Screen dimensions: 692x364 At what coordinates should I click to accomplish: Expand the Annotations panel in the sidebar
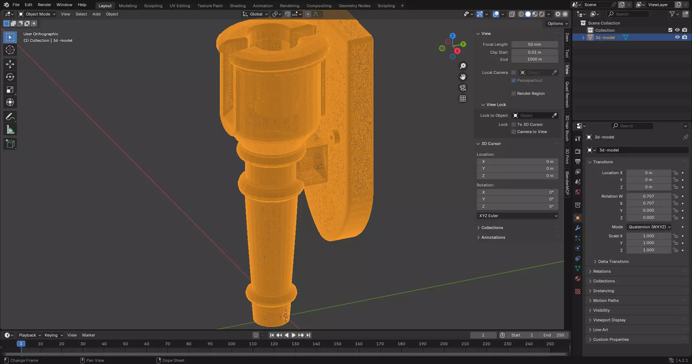(x=493, y=237)
